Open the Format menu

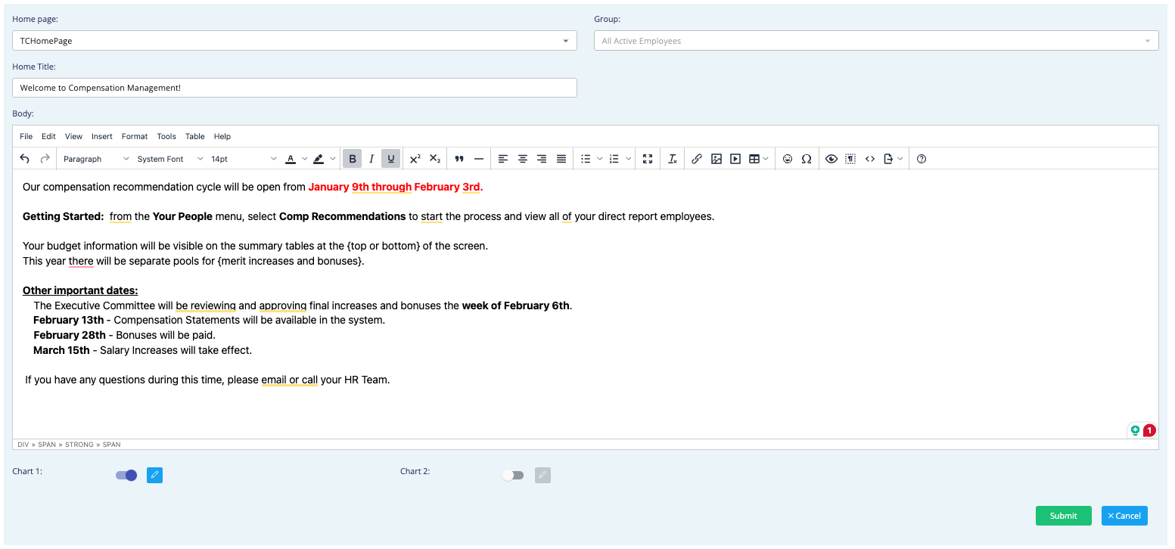(135, 137)
